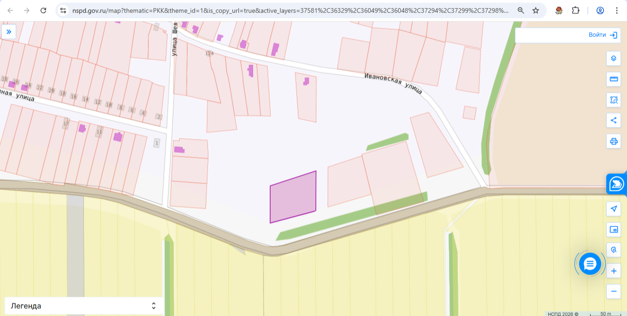Screen dimensions: 627x316
Task: Click the locate position target icon
Action: pyautogui.click(x=614, y=250)
